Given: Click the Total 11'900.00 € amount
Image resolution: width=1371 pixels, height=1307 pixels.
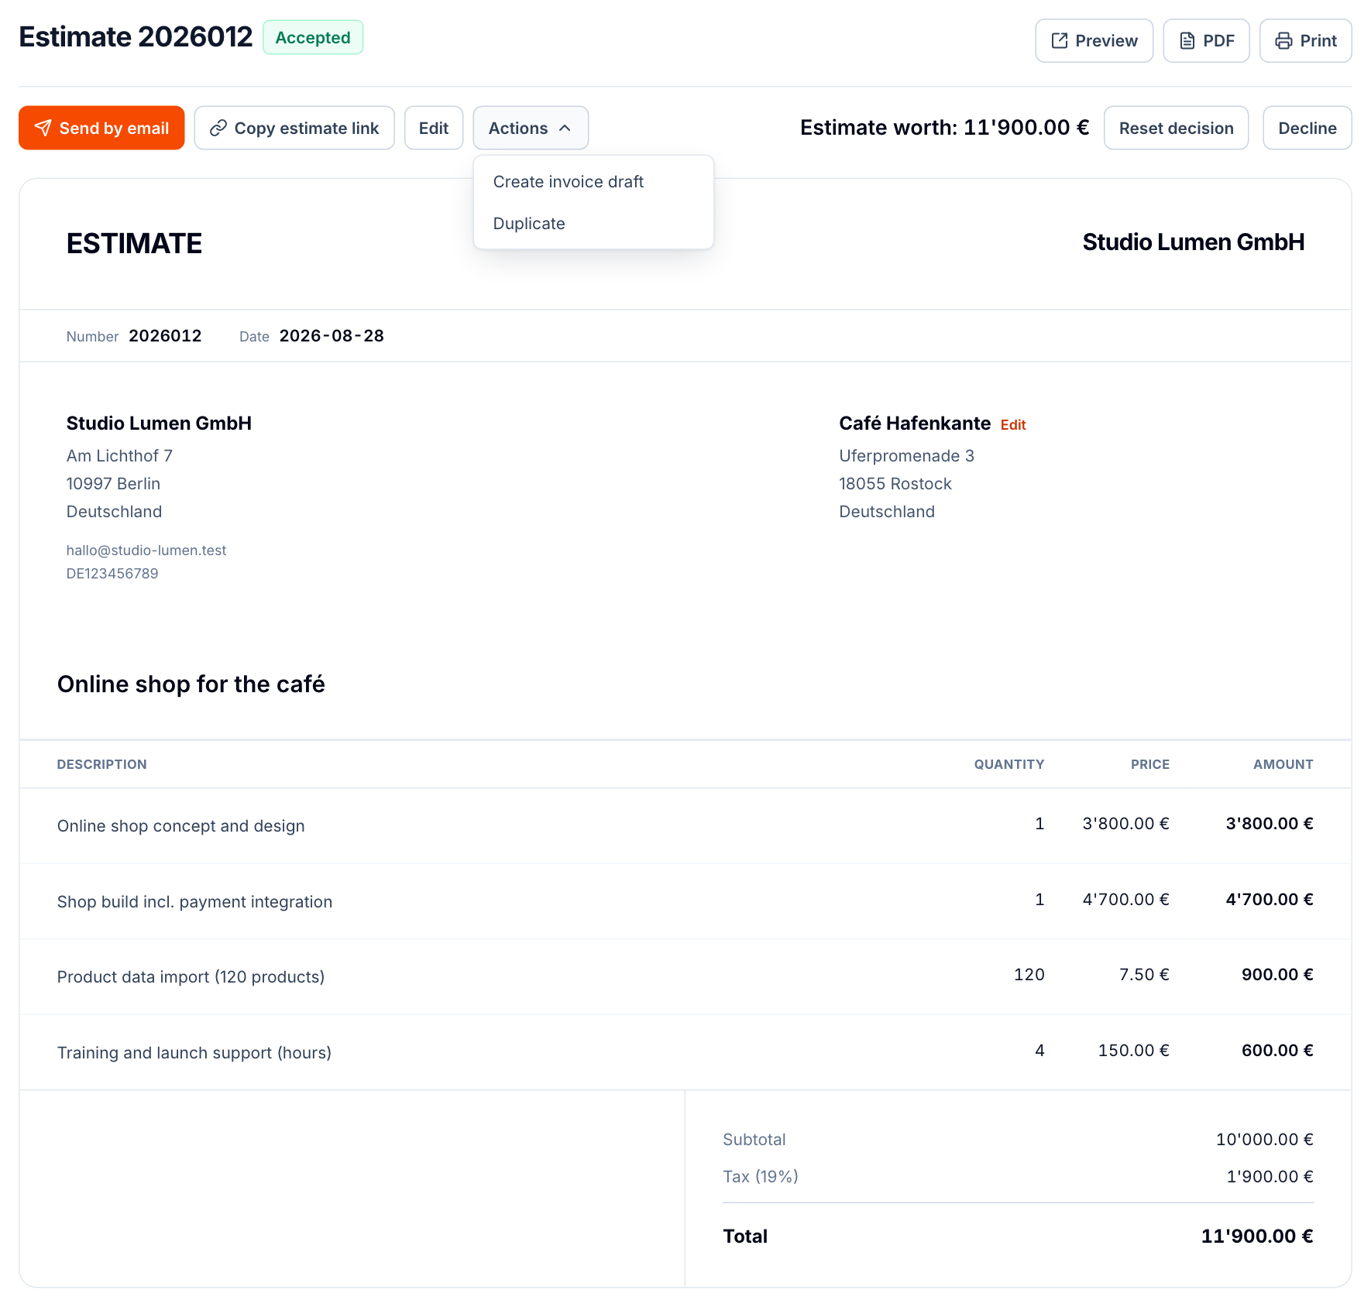Looking at the screenshot, I should pyautogui.click(x=1256, y=1236).
